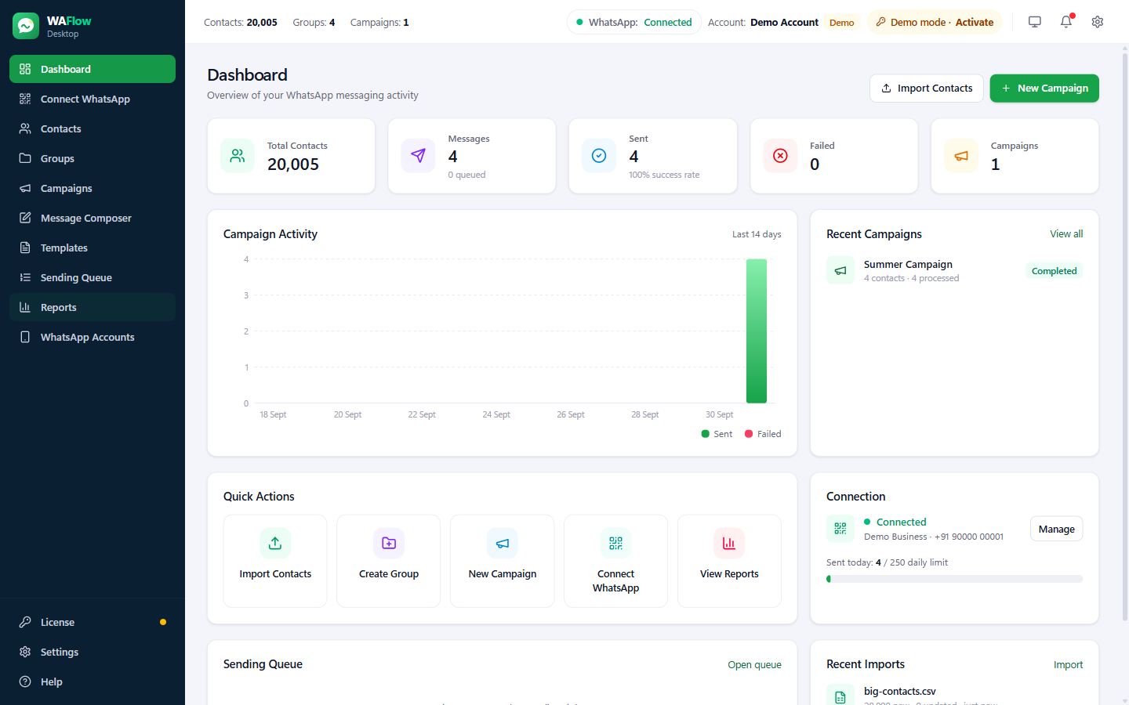Click the Messages paper plane icon

click(x=418, y=156)
